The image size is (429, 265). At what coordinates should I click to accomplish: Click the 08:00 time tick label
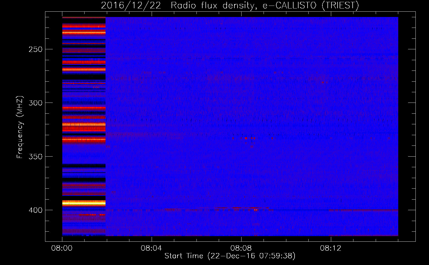pos(62,248)
